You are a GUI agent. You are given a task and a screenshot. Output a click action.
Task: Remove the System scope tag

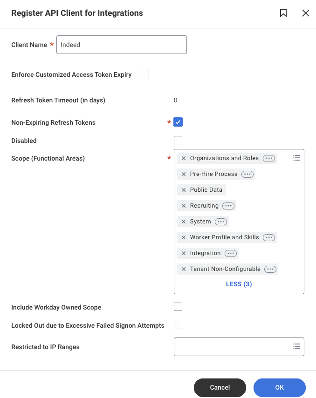[x=184, y=222]
